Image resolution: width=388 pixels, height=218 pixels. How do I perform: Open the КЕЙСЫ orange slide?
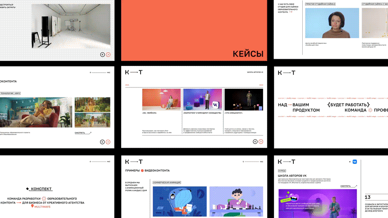[194, 30]
